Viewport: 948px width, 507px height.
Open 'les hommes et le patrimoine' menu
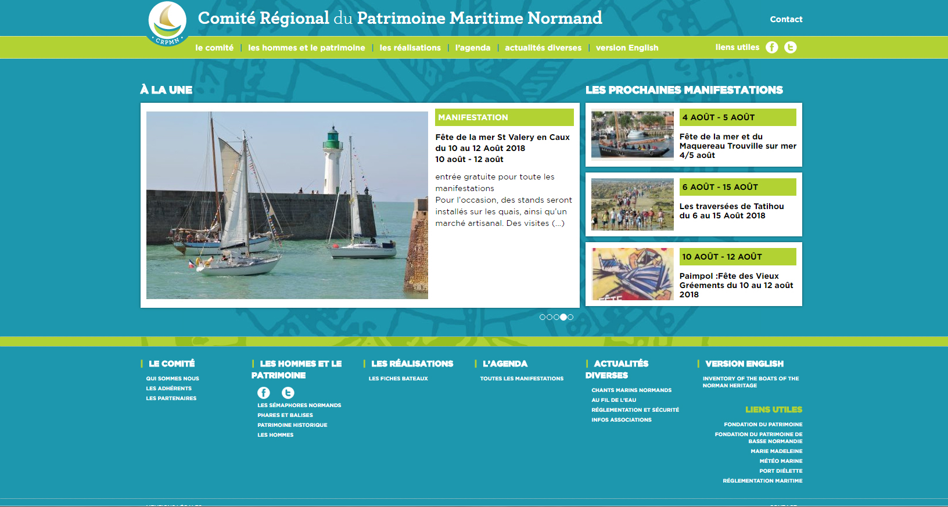(x=307, y=48)
